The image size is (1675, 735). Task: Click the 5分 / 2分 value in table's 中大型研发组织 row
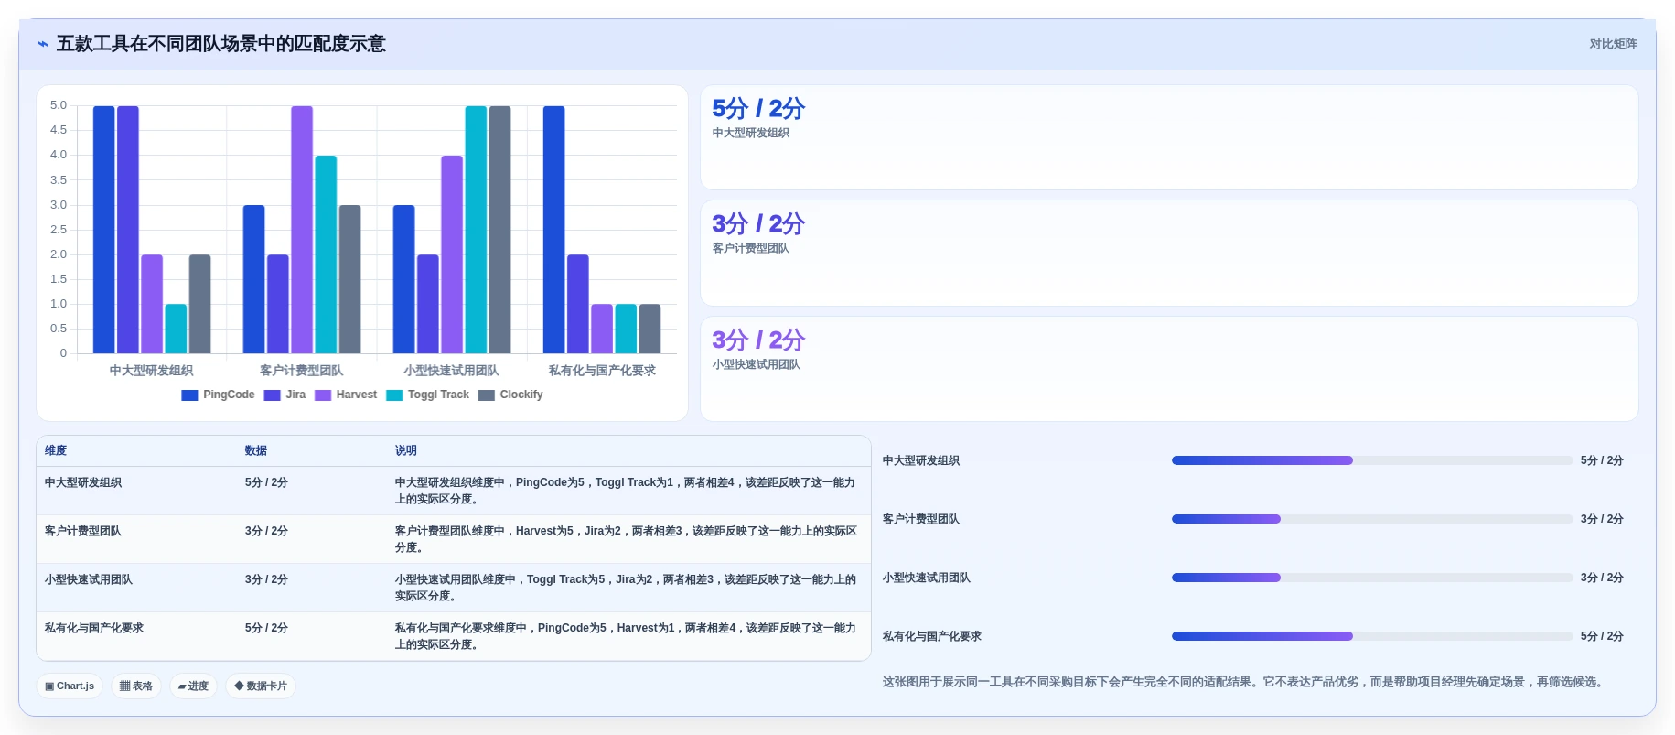click(x=266, y=482)
